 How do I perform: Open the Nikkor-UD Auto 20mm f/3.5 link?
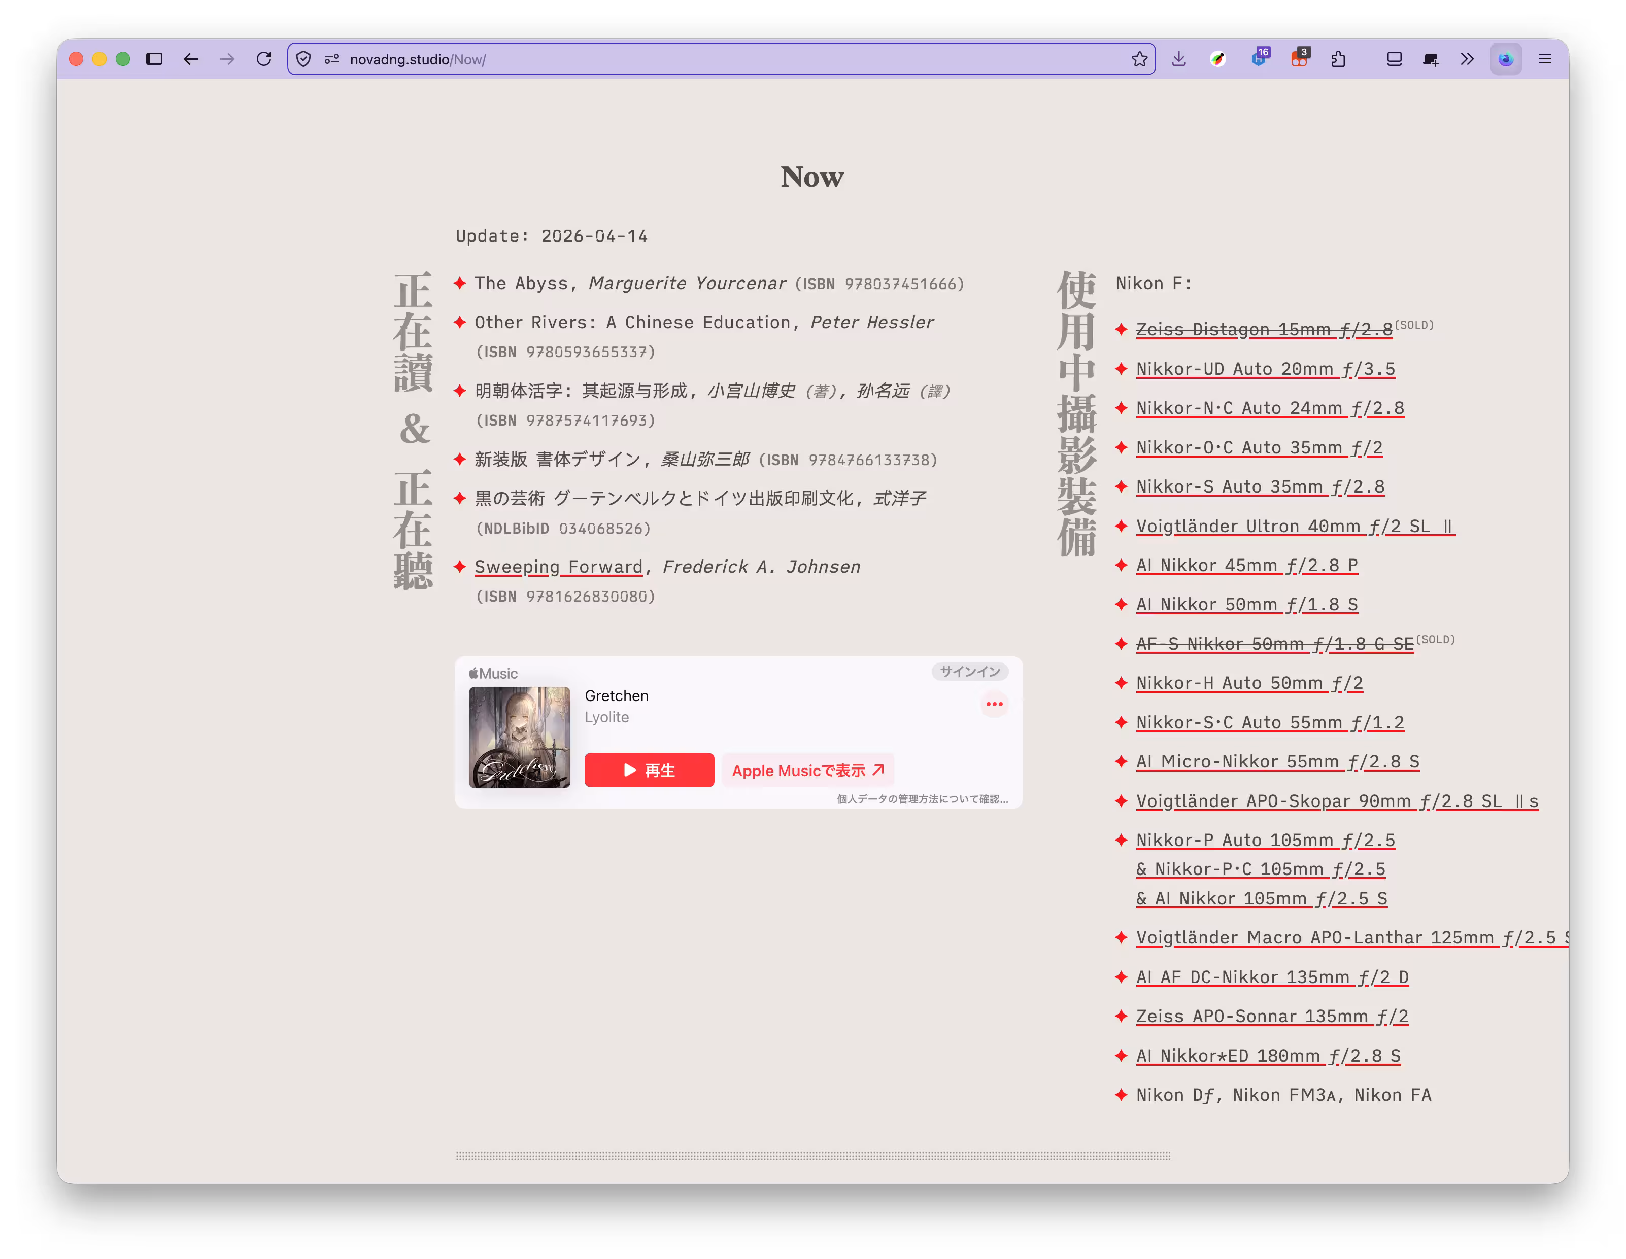[x=1265, y=369]
